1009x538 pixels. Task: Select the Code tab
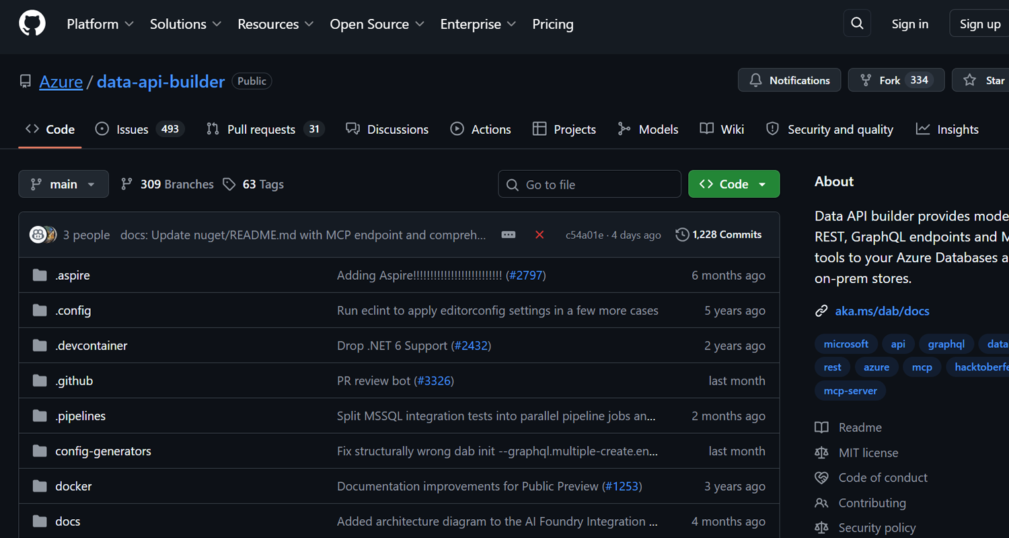pos(50,129)
